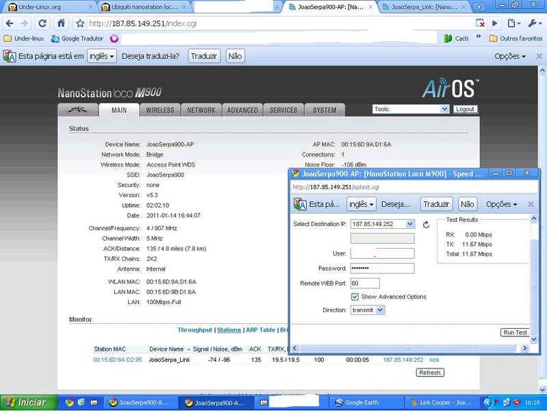Switch to the SERVICES tab

[283, 110]
